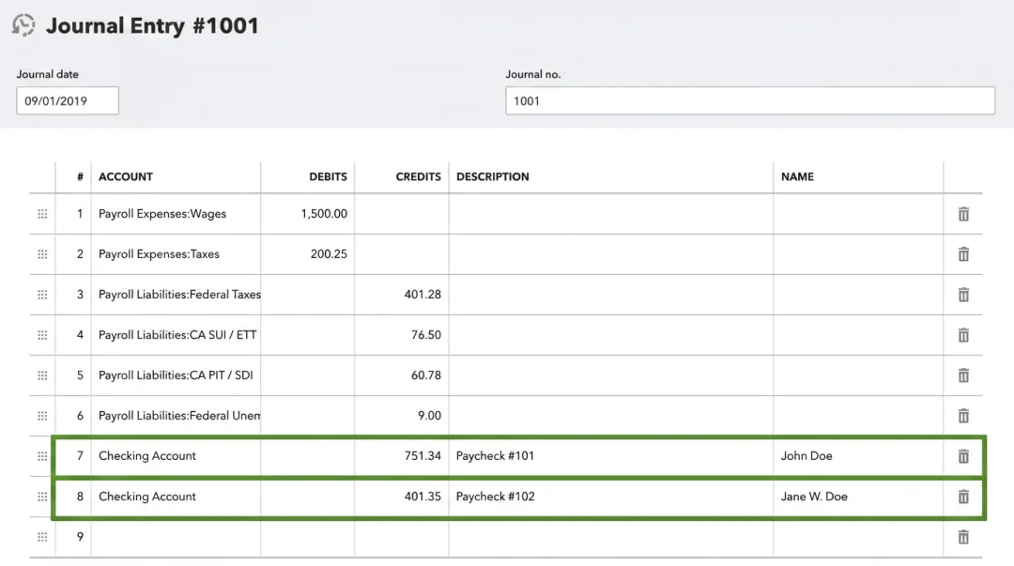
Task: Click the Journal no. field 1001
Action: [750, 101]
